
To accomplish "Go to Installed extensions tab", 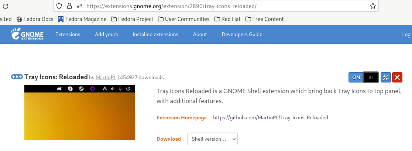I will tap(155, 34).
